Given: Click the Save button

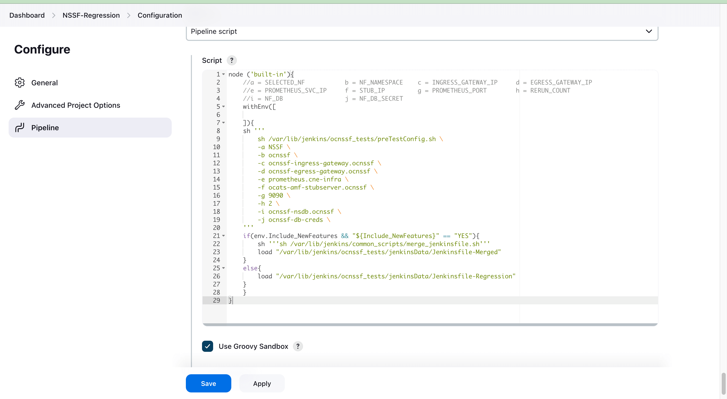Looking at the screenshot, I should click(208, 383).
